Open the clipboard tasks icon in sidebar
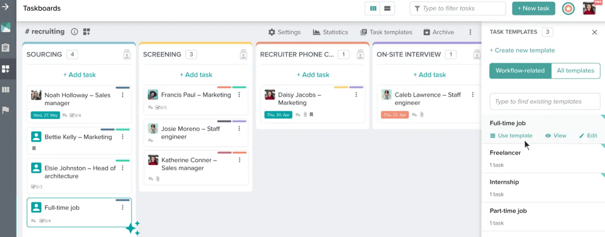The height and width of the screenshot is (237, 605). tap(6, 48)
